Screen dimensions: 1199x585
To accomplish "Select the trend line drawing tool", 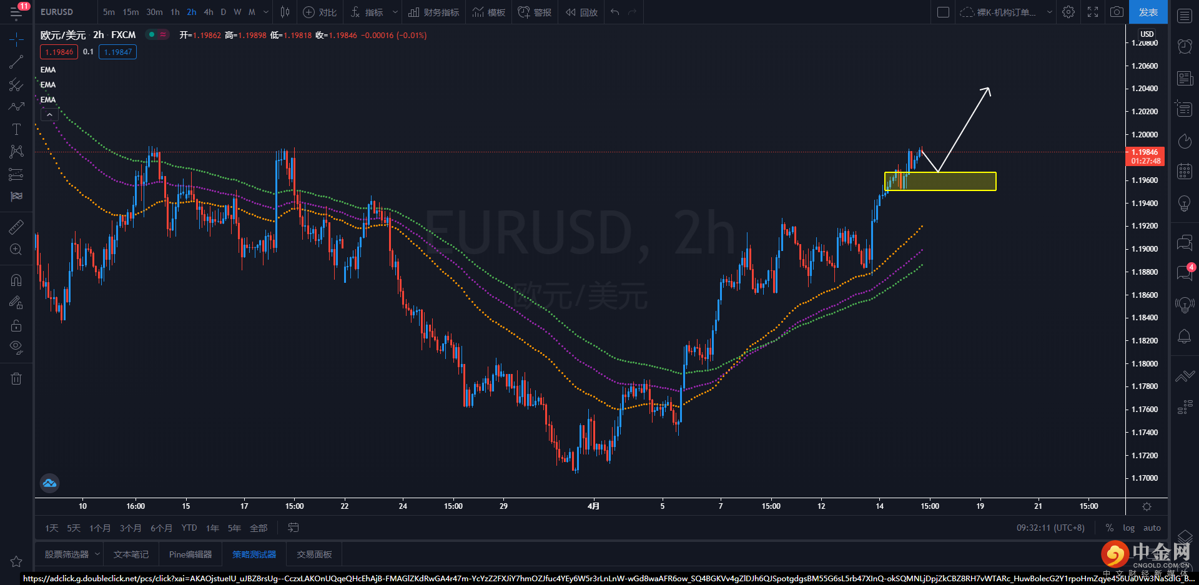I will (x=16, y=62).
